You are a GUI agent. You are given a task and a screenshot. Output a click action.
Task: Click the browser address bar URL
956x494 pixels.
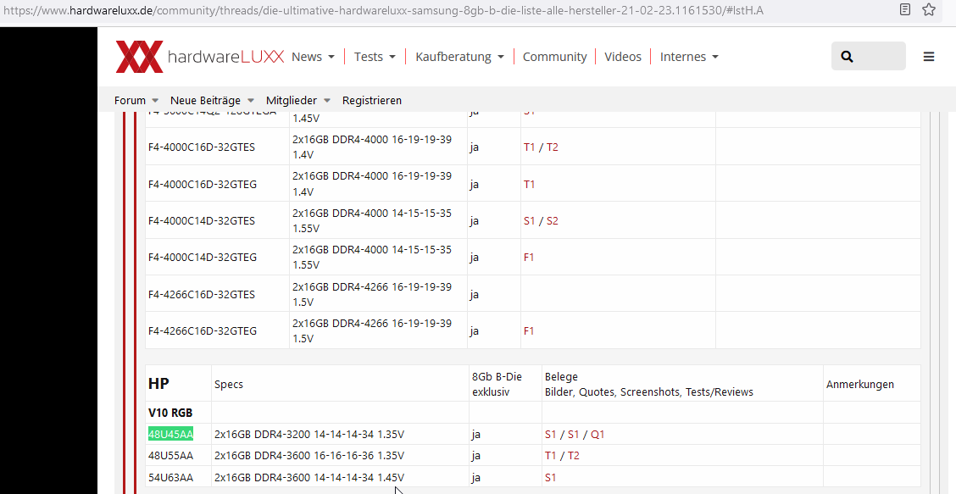383,10
